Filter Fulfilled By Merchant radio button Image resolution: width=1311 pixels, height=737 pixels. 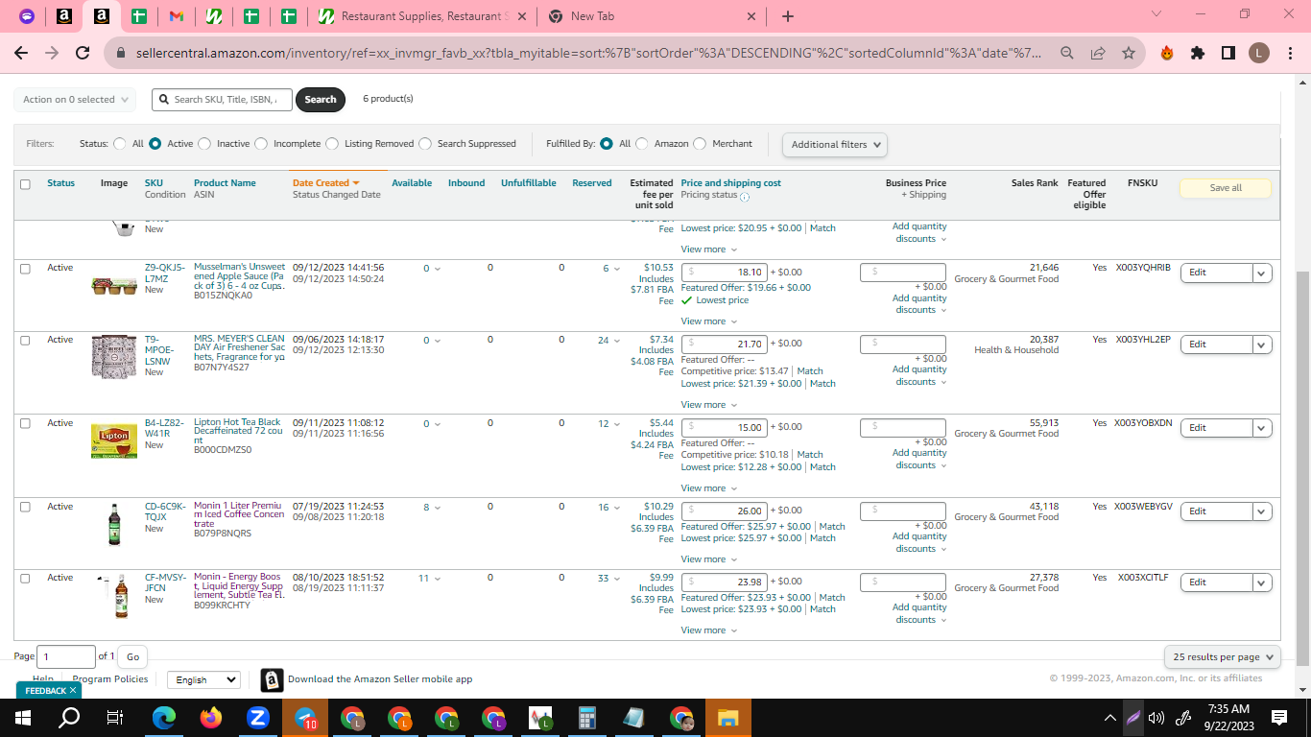point(700,144)
